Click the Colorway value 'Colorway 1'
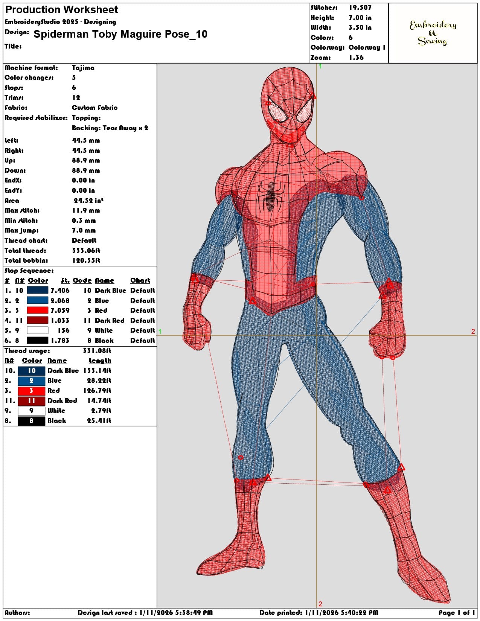The image size is (480, 621). pyautogui.click(x=367, y=47)
